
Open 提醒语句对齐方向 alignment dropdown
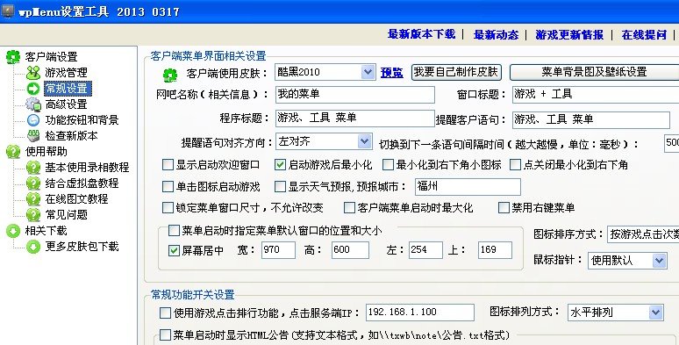pyautogui.click(x=365, y=141)
